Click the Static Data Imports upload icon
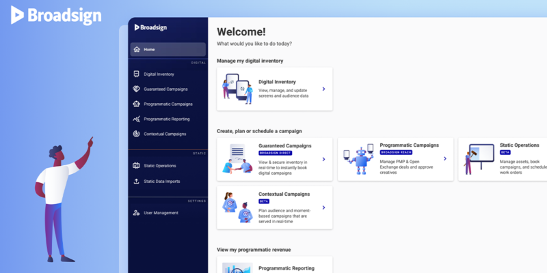Screen dimensions: 547x273 click(x=136, y=182)
